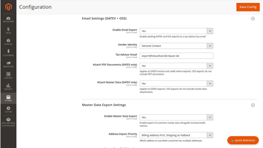Open the Enable Master Data Export dropdown

[x=176, y=118]
